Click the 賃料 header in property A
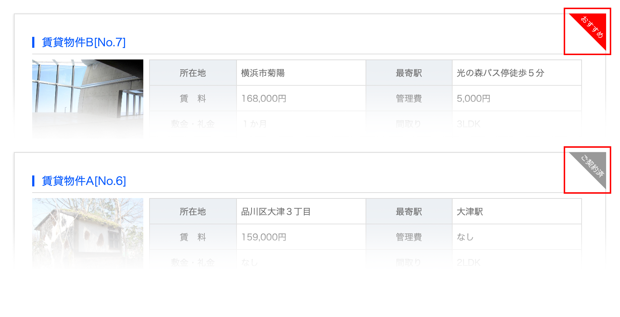 pyautogui.click(x=193, y=237)
